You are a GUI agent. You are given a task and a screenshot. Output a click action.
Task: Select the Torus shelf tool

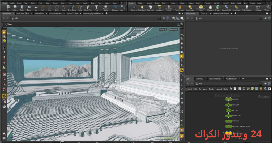point(29,8)
